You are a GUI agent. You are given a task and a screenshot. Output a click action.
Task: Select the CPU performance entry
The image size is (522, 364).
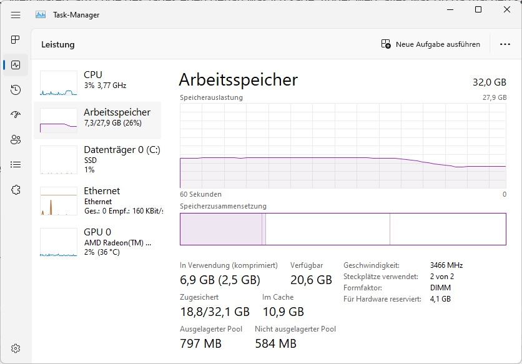pyautogui.click(x=97, y=83)
